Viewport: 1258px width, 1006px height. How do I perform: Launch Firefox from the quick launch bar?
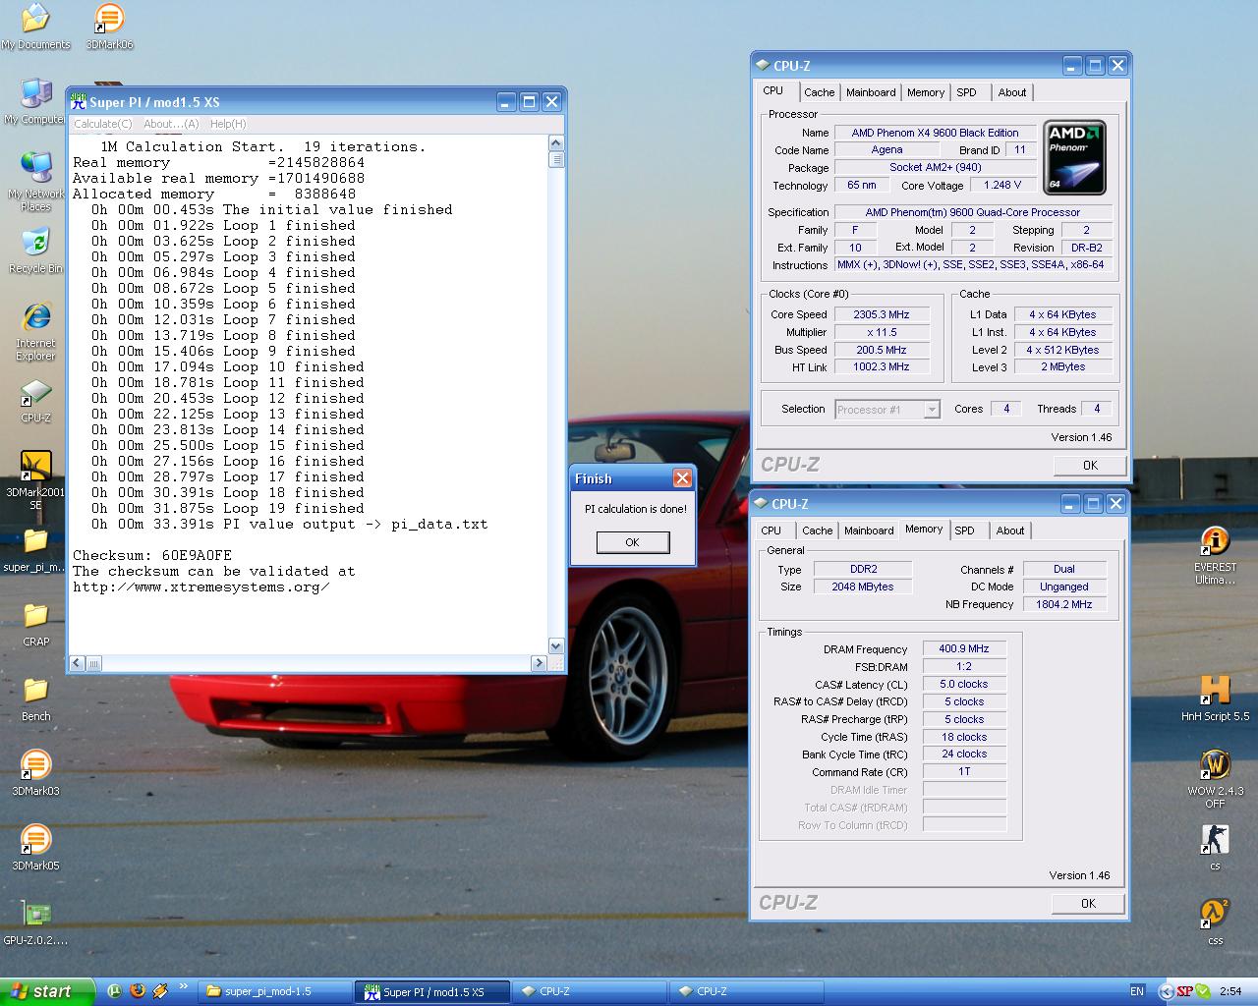click(x=137, y=991)
